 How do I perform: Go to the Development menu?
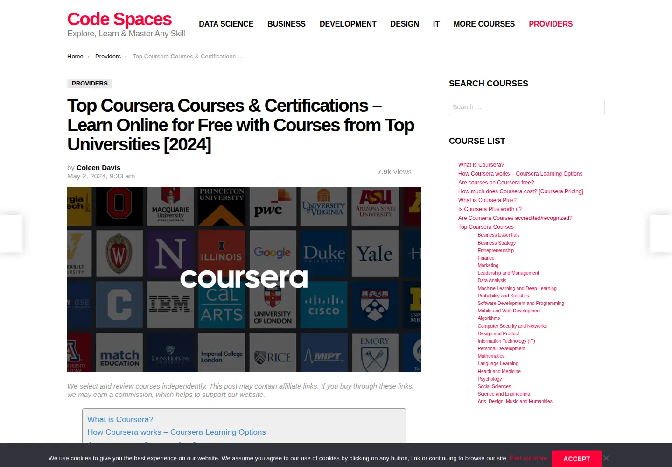348,24
